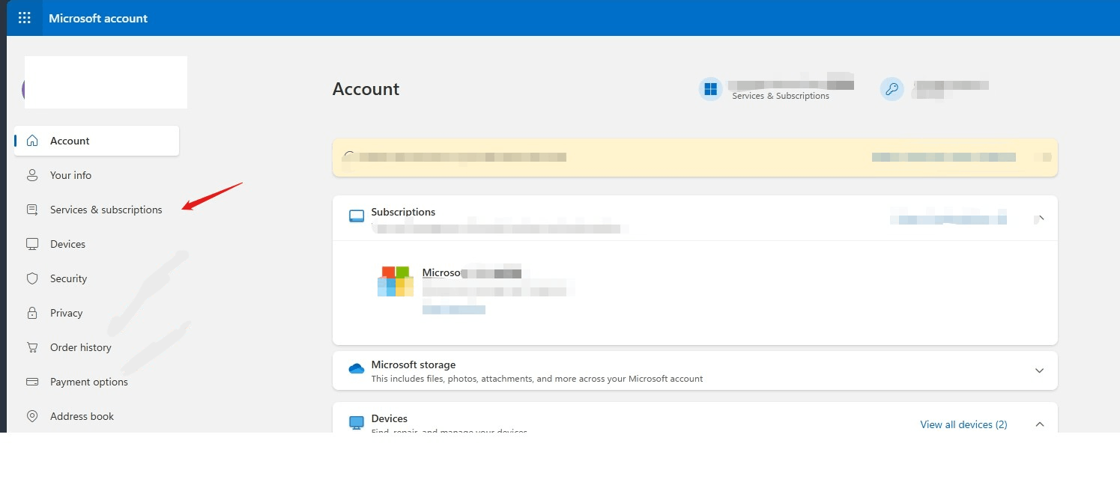Click the OneDrive cloud icon
Image resolution: width=1120 pixels, height=485 pixels.
(357, 369)
